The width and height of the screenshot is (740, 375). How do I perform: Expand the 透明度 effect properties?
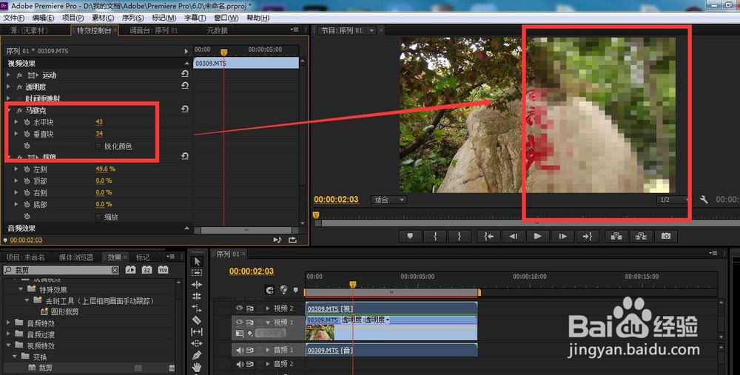pos(8,87)
